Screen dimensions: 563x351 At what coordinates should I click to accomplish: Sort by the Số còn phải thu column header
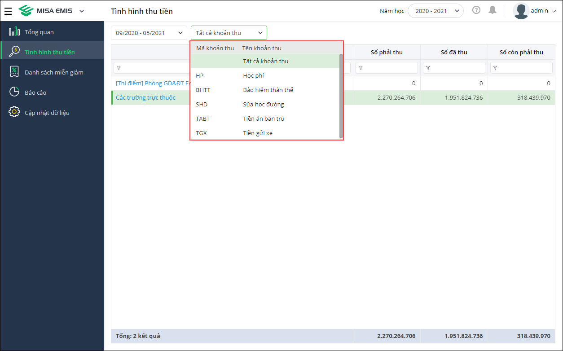(521, 52)
